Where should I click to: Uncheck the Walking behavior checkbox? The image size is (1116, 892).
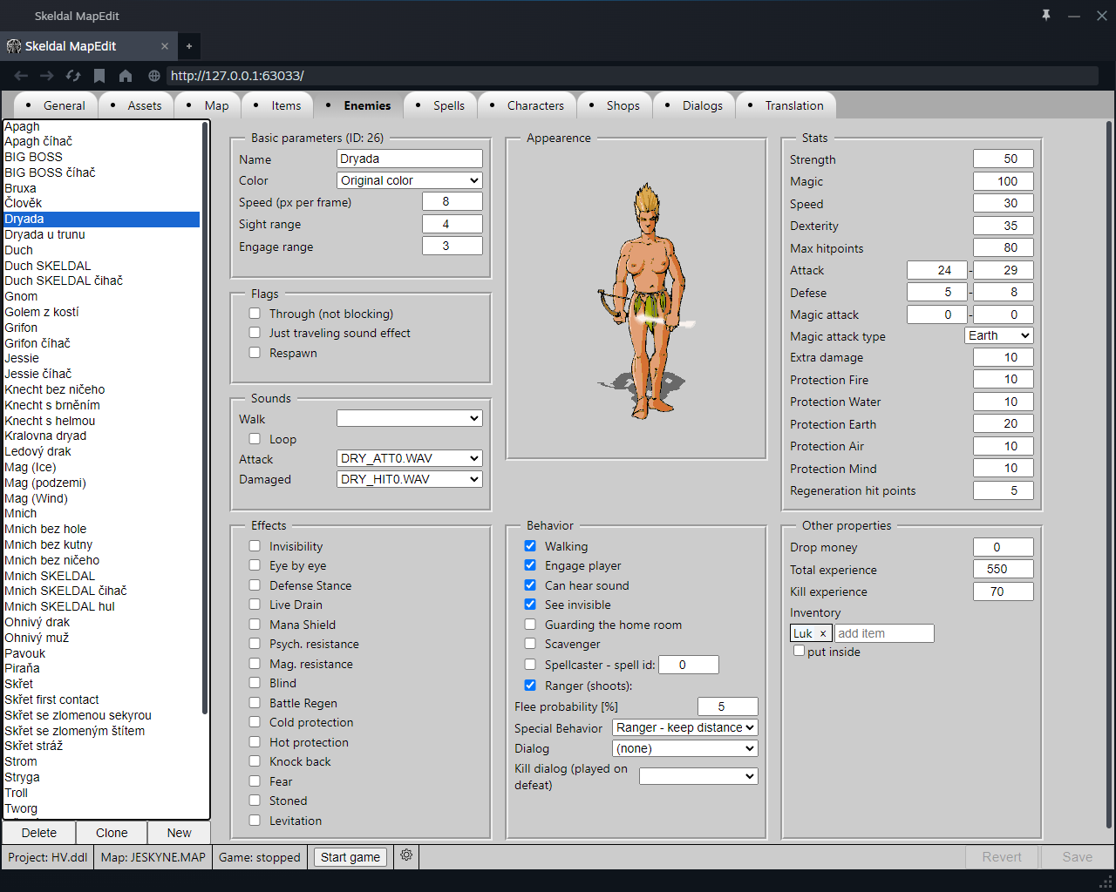(530, 546)
